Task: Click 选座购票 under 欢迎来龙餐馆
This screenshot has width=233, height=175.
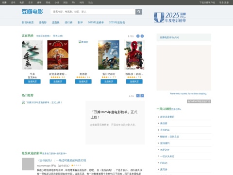Action: pyautogui.click(x=58, y=82)
